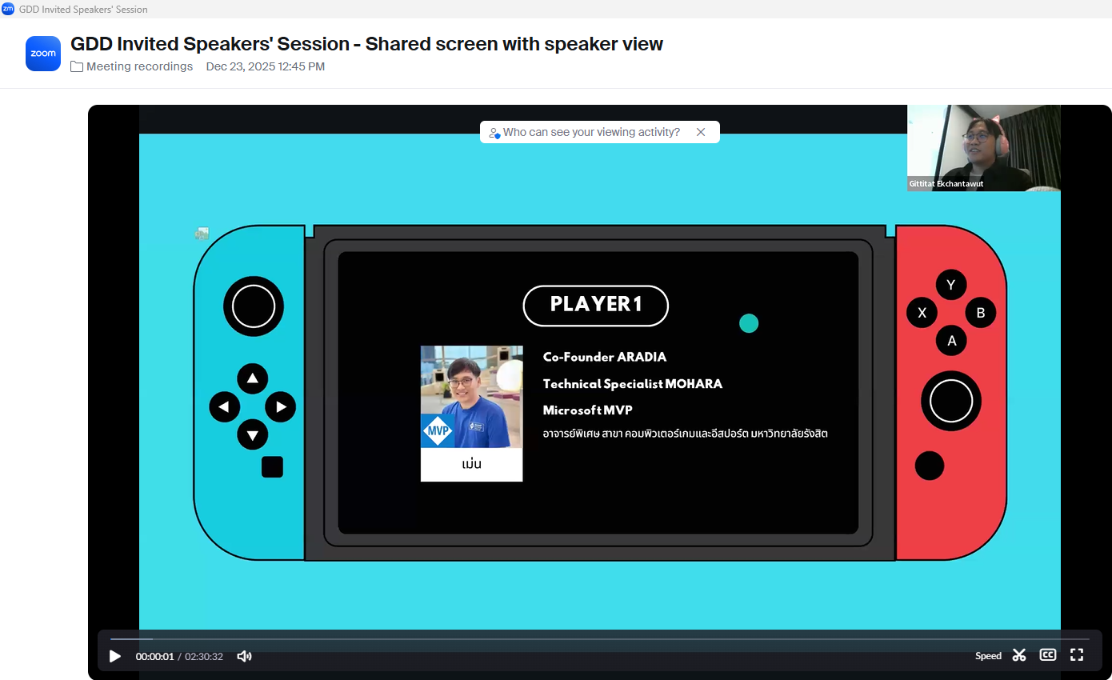Go to the Meeting recordings folder
Screen dimensions: 1112x680
tap(139, 66)
